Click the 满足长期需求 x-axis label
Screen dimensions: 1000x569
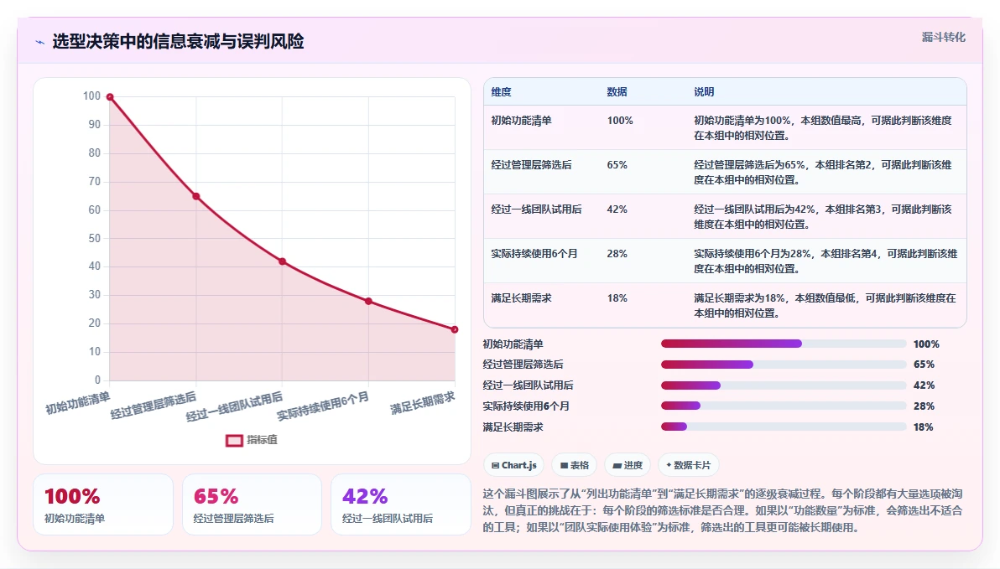[422, 403]
